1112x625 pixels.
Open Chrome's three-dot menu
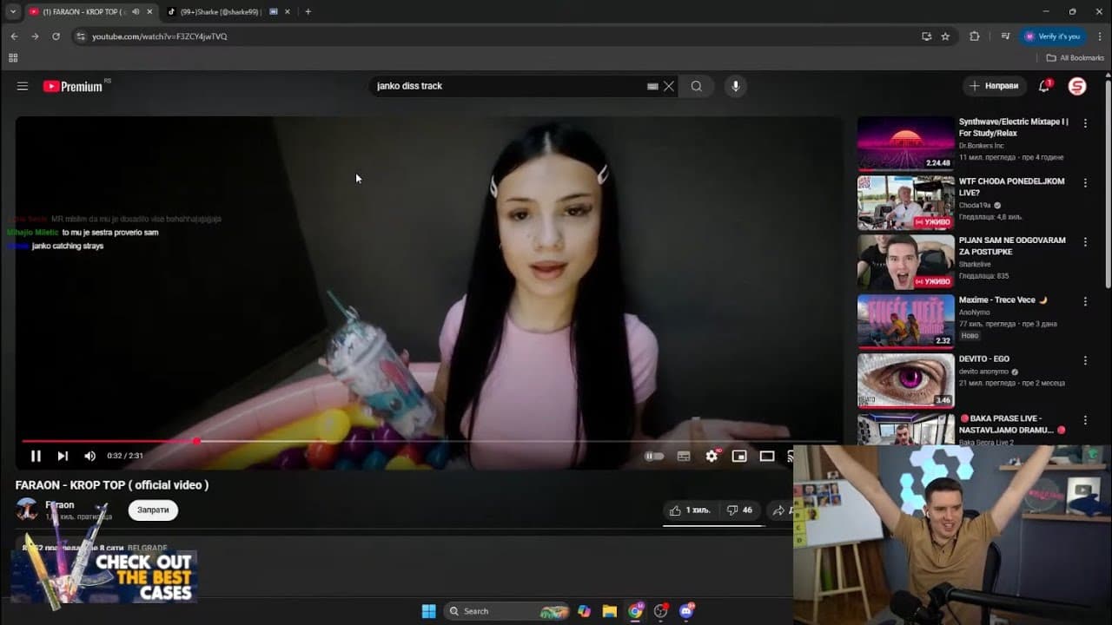[1099, 36]
